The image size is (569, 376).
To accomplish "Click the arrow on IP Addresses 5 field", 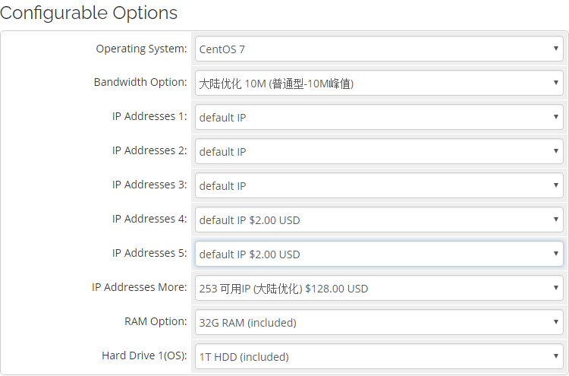I will coord(556,254).
